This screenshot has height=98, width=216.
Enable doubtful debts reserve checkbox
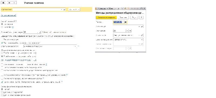[2, 78]
